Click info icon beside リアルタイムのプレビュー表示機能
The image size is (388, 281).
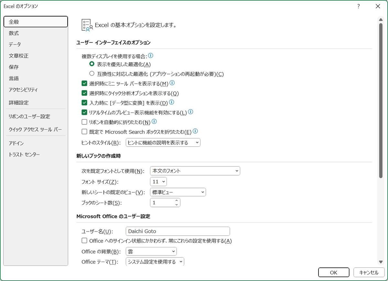pyautogui.click(x=190, y=112)
